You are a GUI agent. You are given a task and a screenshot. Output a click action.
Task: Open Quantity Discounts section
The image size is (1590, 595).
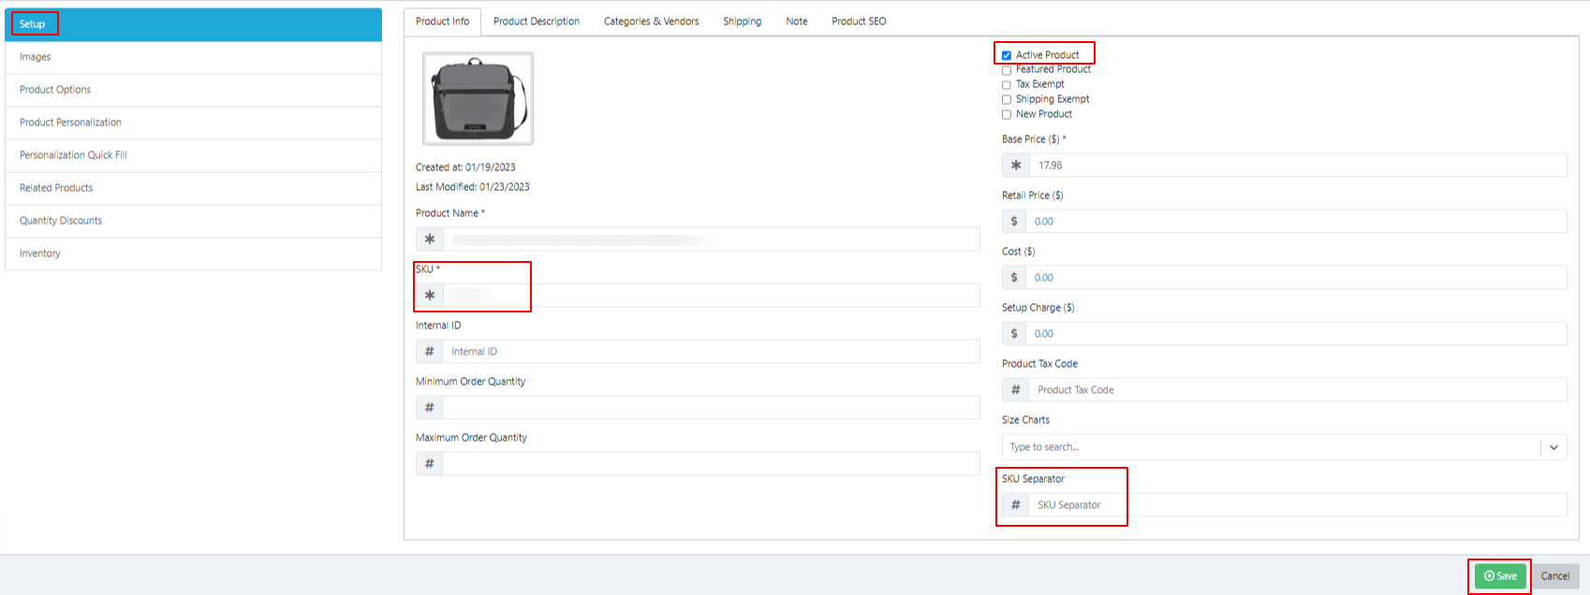point(194,221)
